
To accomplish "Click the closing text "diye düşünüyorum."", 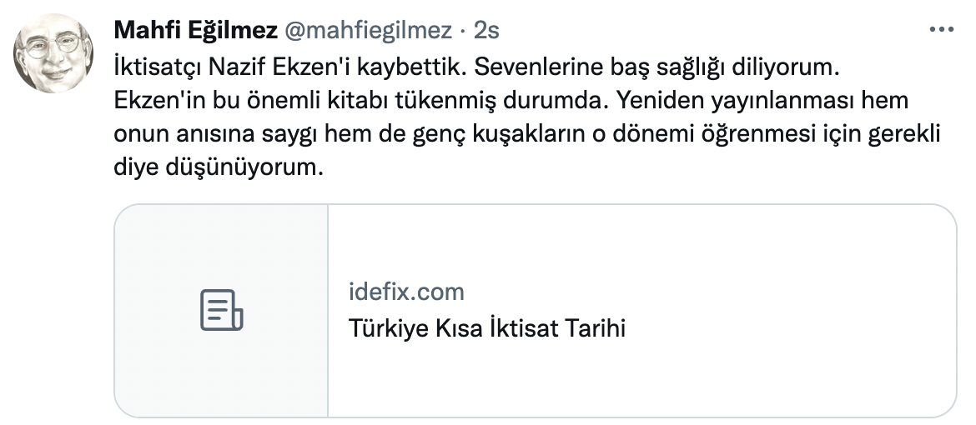I will (217, 167).
